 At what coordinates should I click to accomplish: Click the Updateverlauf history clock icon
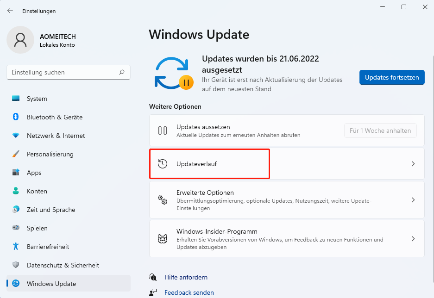163,164
